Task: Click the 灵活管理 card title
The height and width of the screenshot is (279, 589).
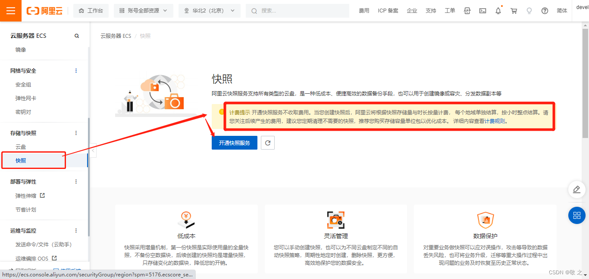Action: 336,236
